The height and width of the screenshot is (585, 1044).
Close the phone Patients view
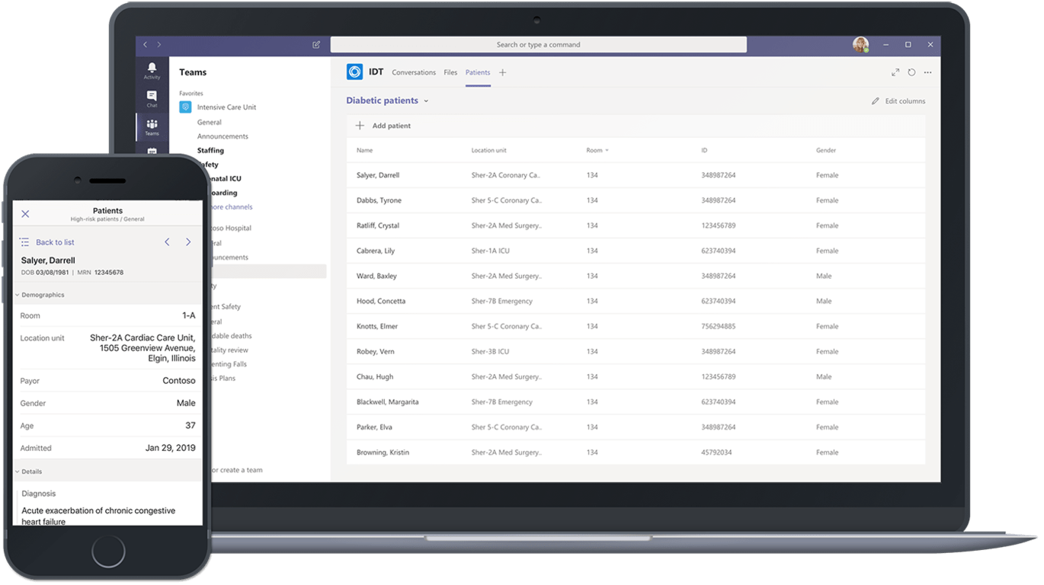(25, 214)
